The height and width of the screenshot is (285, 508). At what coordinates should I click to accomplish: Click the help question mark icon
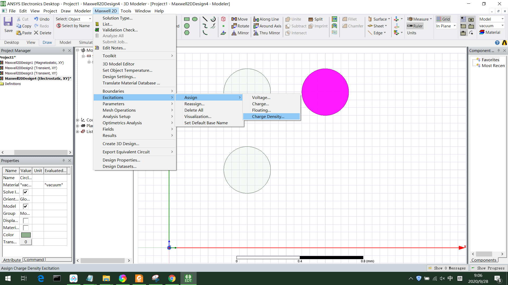click(497, 43)
